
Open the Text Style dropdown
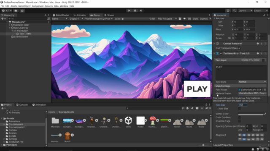click(x=252, y=82)
